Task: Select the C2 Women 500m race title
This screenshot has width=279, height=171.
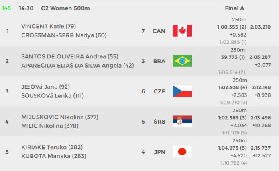Action: click(x=65, y=8)
